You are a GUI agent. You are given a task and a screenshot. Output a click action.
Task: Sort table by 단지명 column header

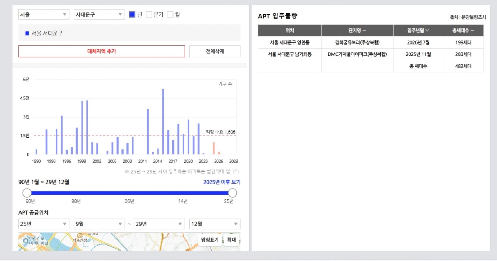(357, 31)
